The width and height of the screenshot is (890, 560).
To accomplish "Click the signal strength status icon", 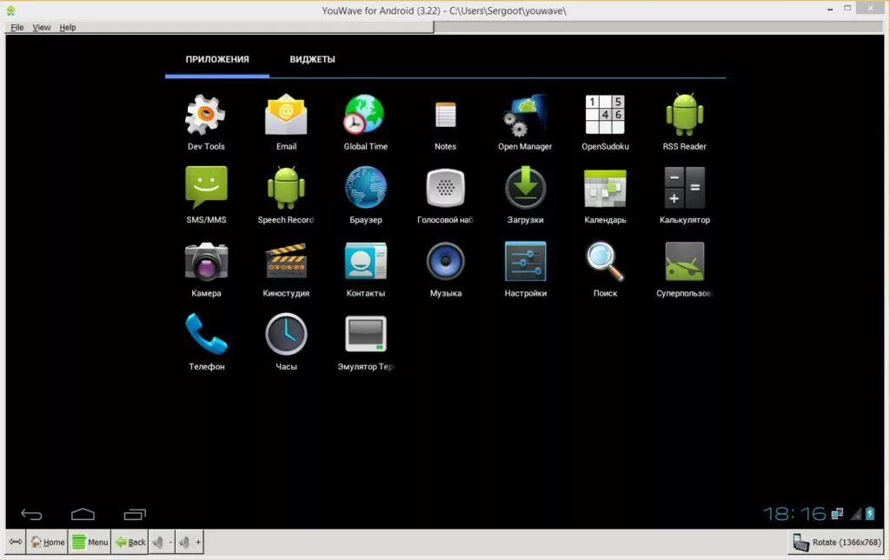I will tap(855, 514).
